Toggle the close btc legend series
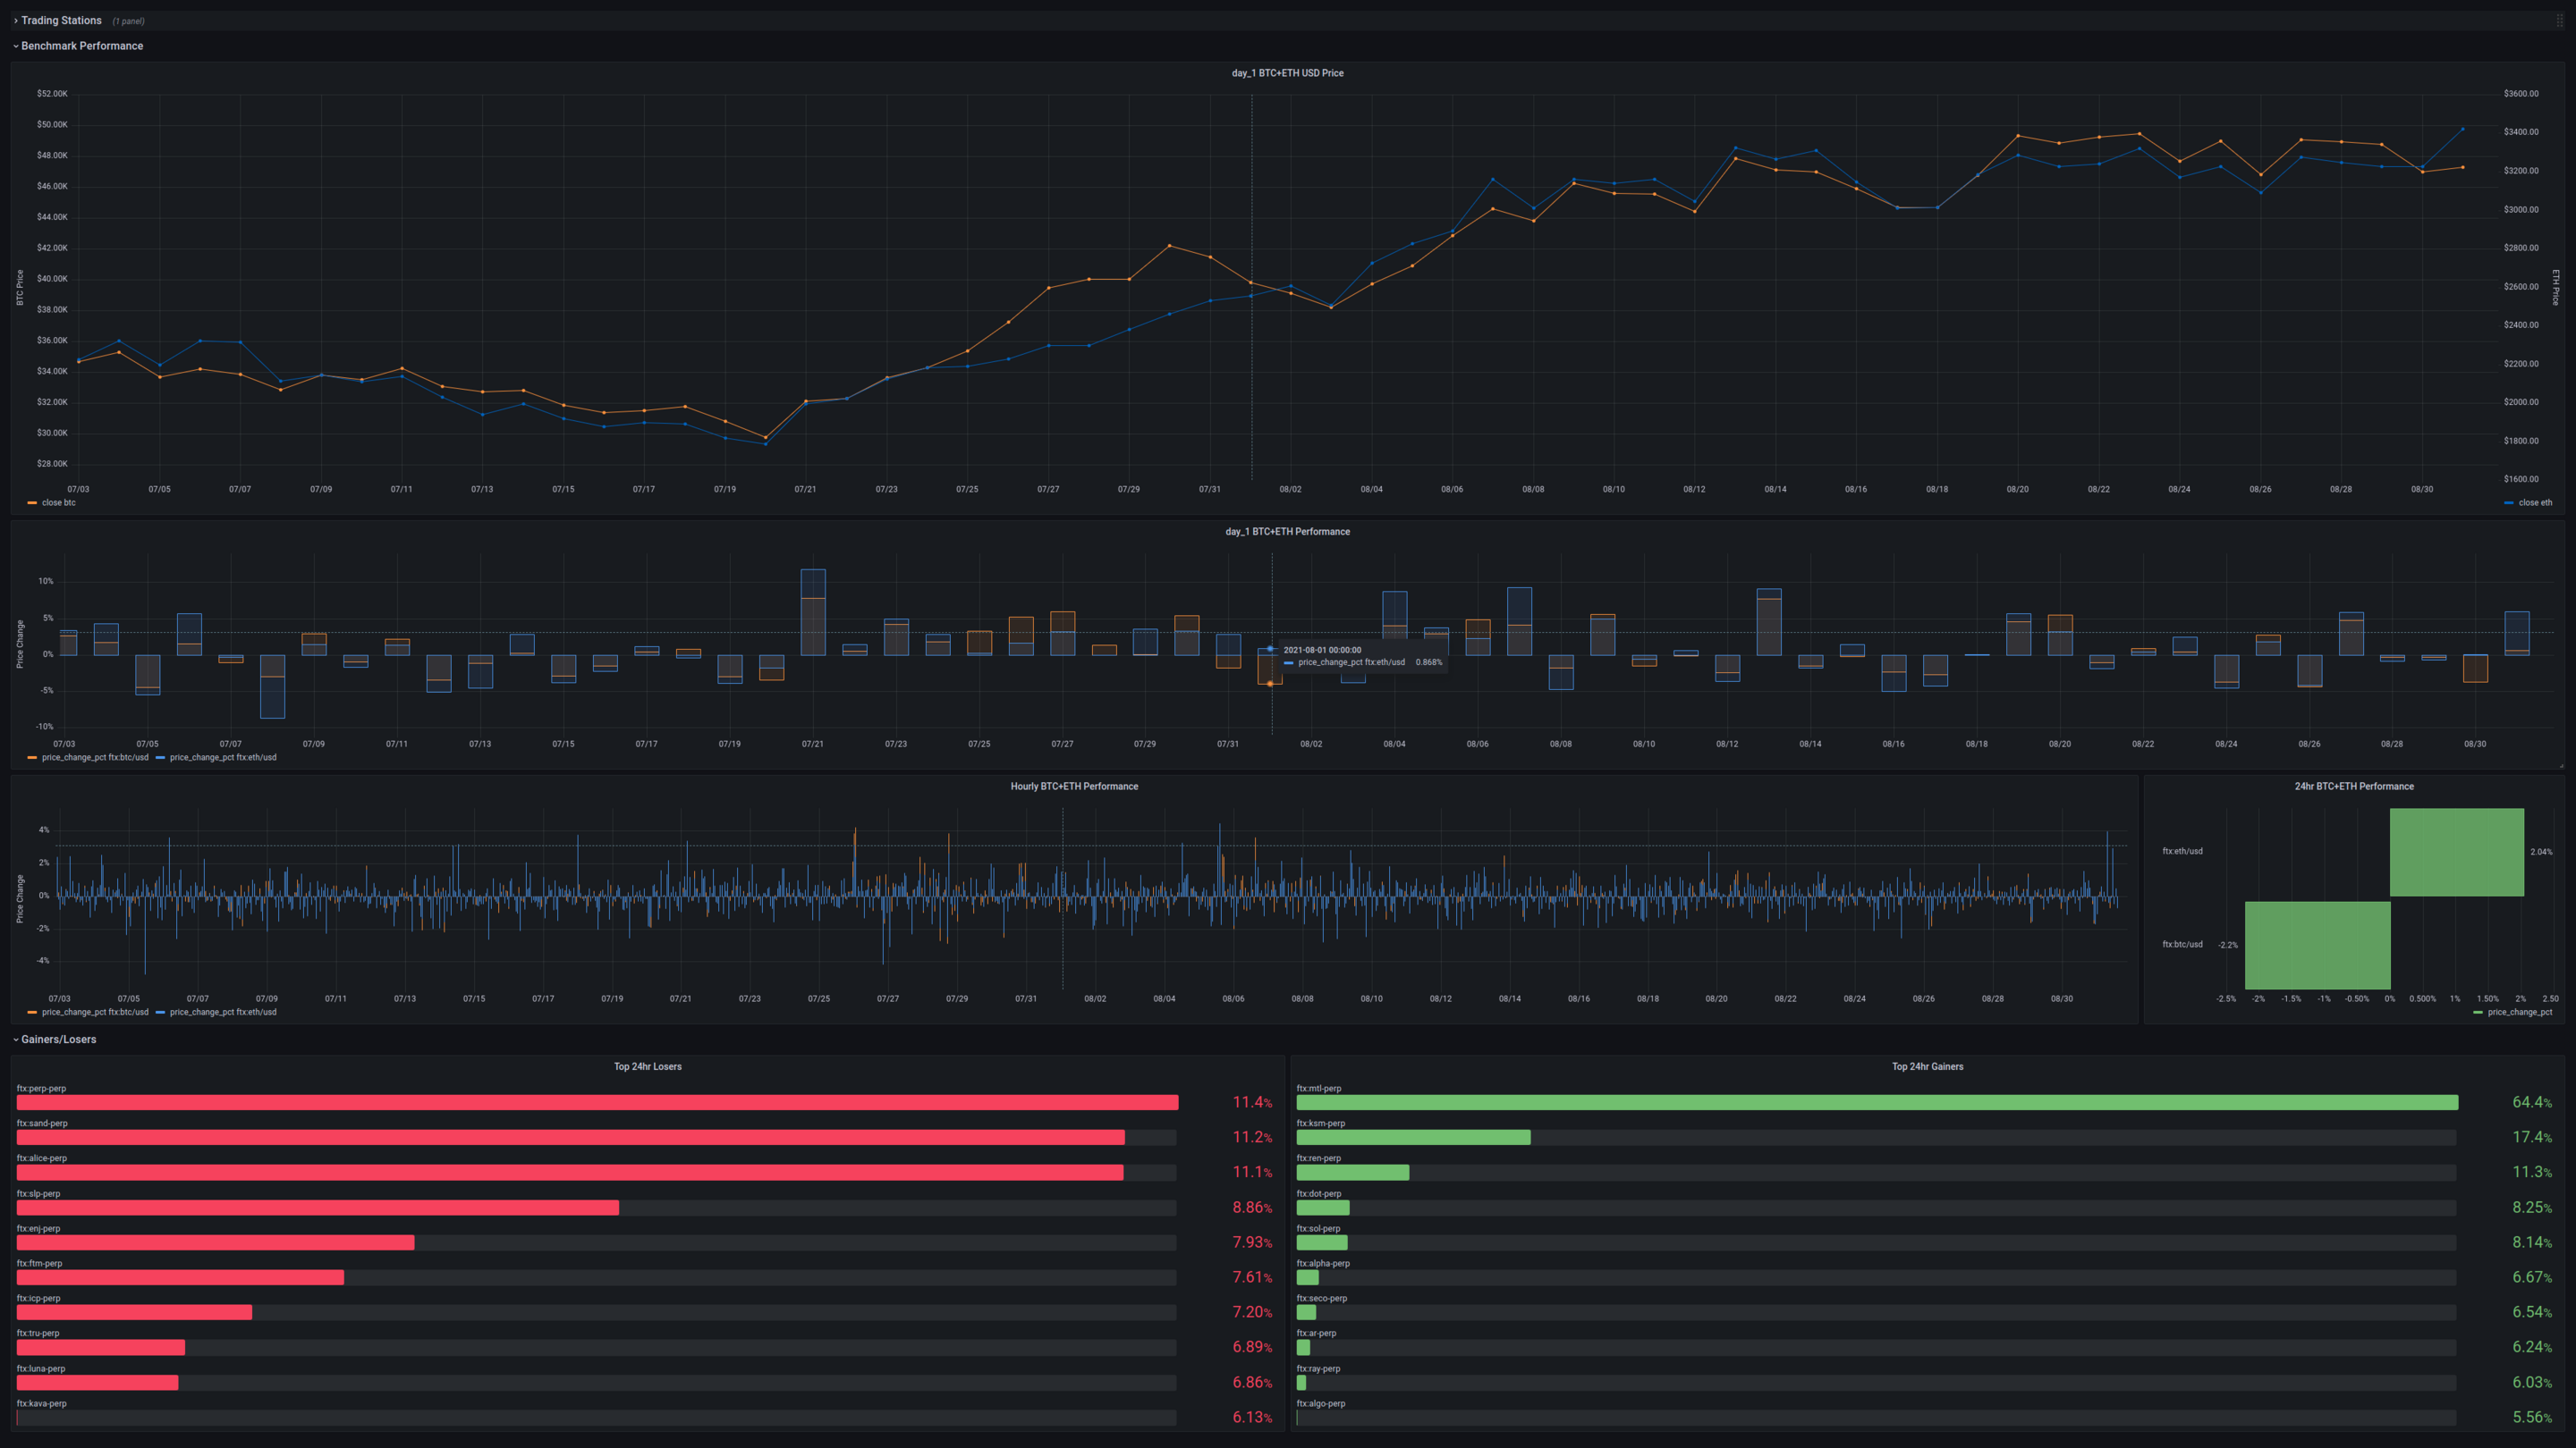The image size is (2576, 1448). [58, 502]
